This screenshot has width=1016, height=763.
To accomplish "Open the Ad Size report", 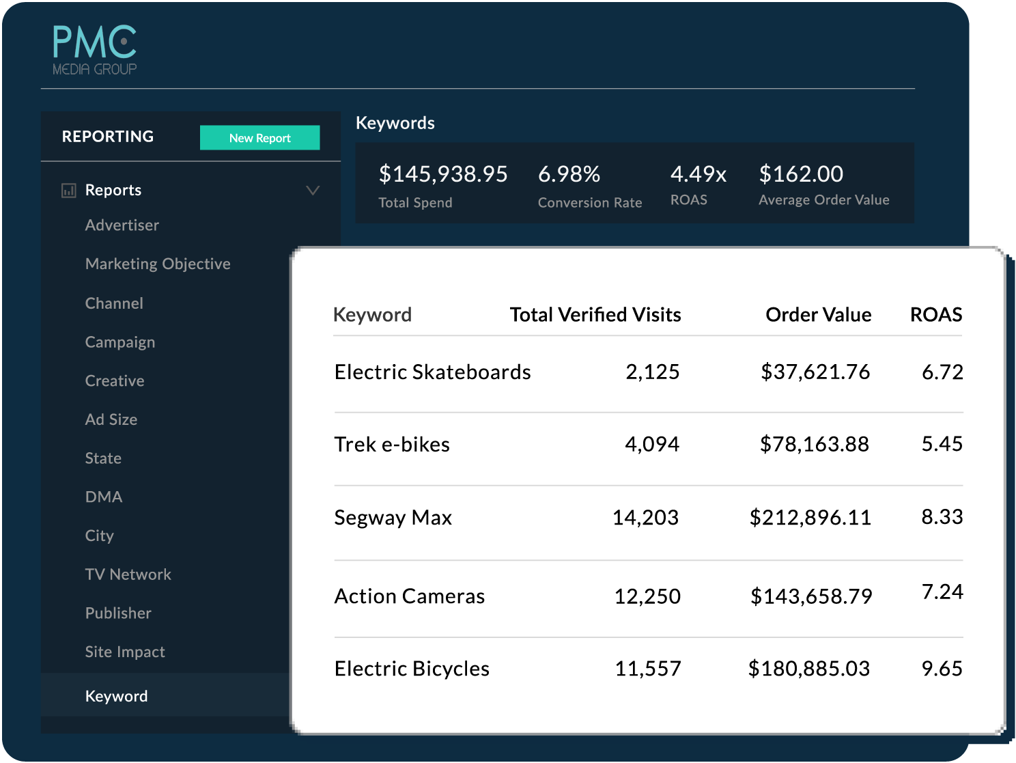I will pyautogui.click(x=111, y=420).
